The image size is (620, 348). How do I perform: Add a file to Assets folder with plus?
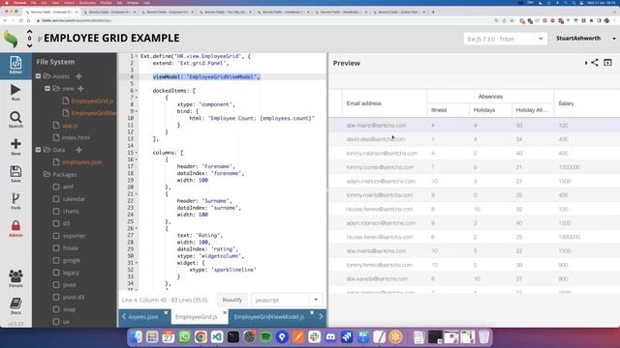point(78,76)
